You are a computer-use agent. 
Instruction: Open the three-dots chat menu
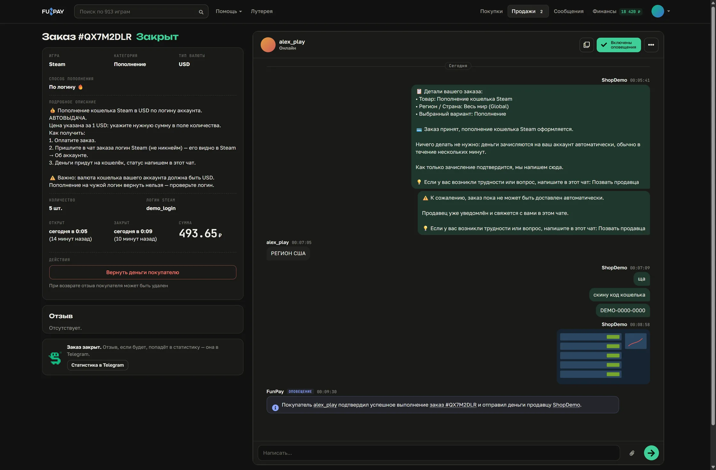(651, 45)
